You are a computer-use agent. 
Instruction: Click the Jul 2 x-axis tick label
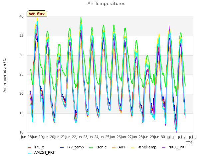coord(182,137)
